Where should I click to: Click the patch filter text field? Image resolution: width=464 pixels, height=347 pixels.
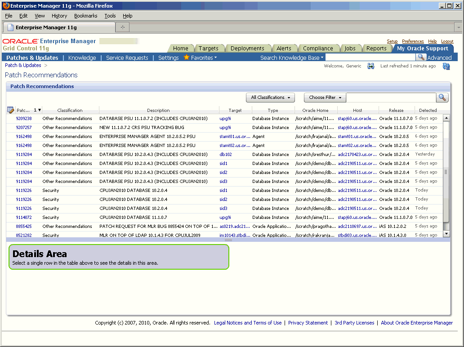[391, 98]
